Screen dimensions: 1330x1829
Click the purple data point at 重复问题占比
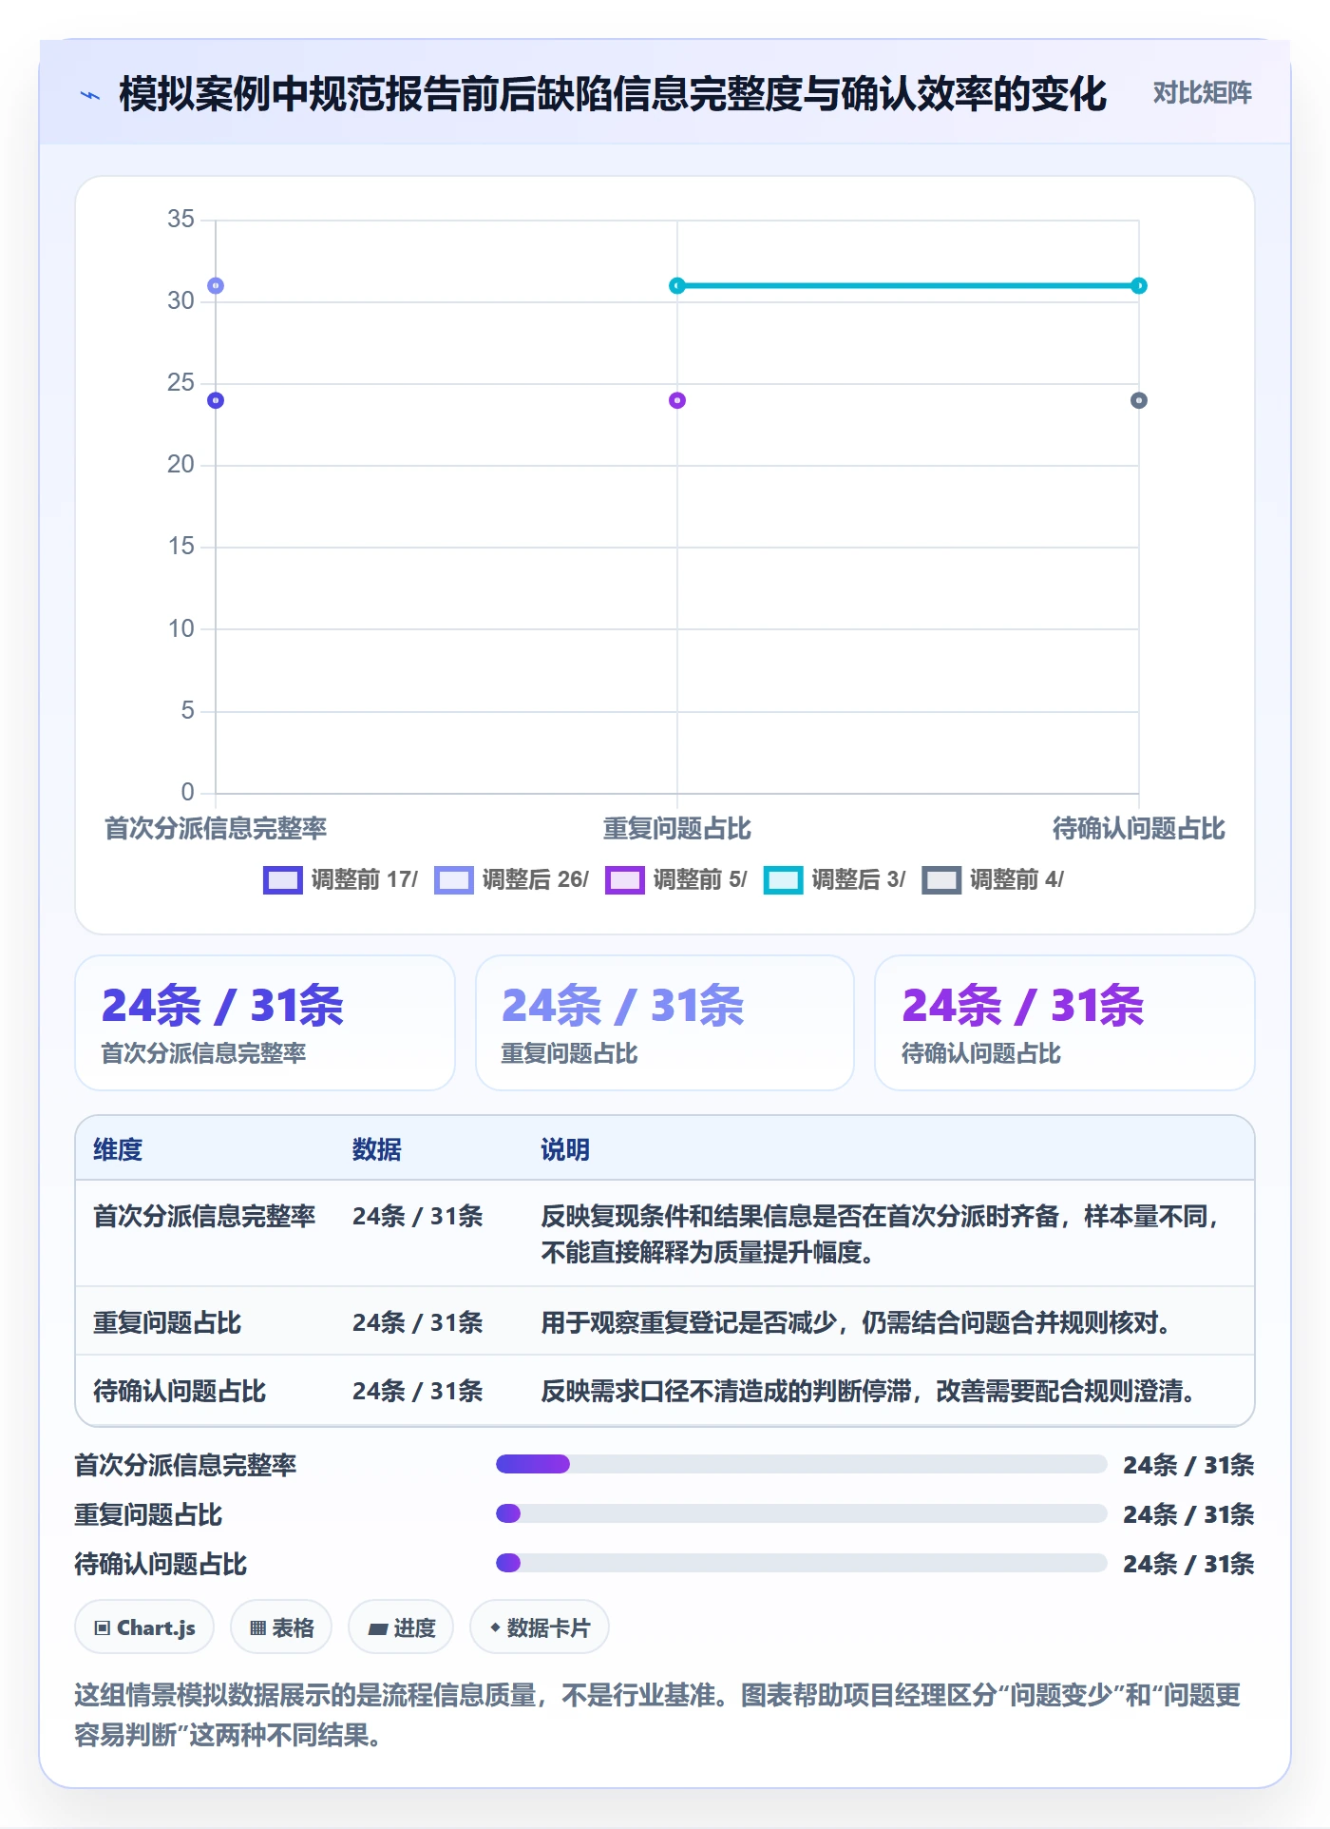677,400
